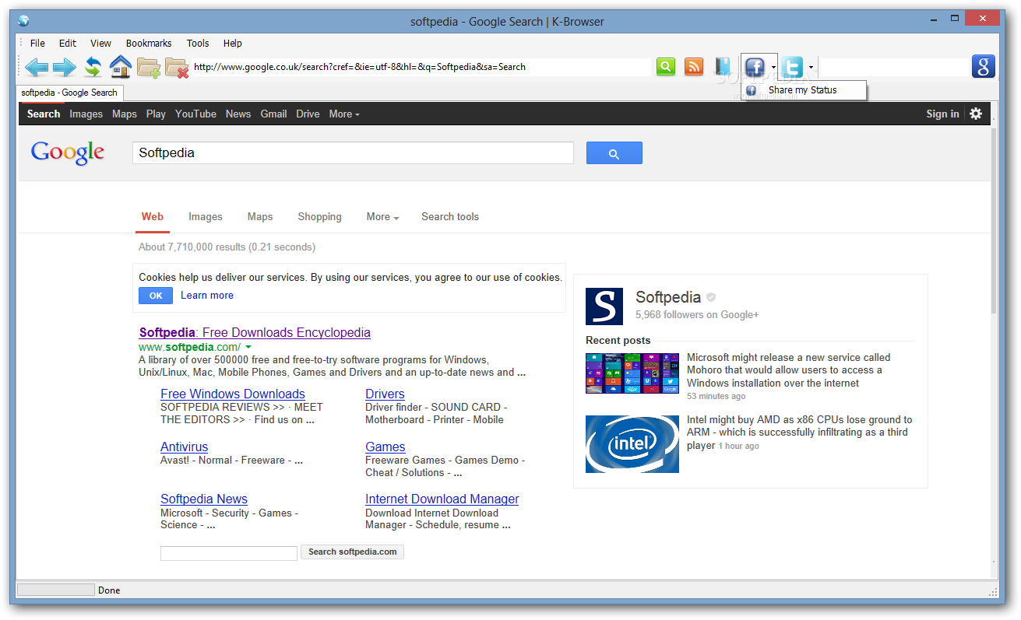The width and height of the screenshot is (1021, 620).
Task: Click YouTube in the black navigation bar
Action: click(195, 114)
